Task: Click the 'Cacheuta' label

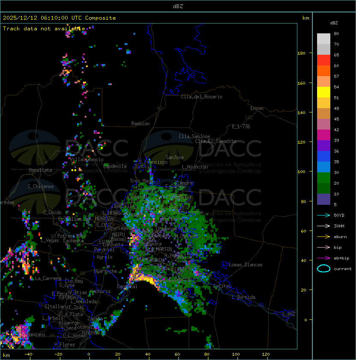Action: pos(73,241)
